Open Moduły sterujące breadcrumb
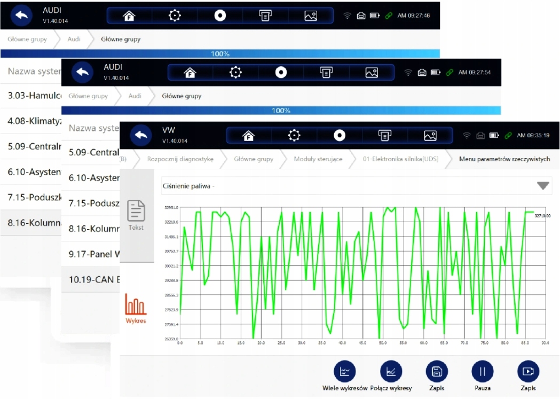 [318, 159]
